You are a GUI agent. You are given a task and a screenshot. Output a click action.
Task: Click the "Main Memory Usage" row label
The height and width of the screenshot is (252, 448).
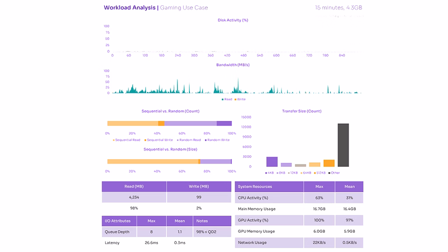point(256,209)
